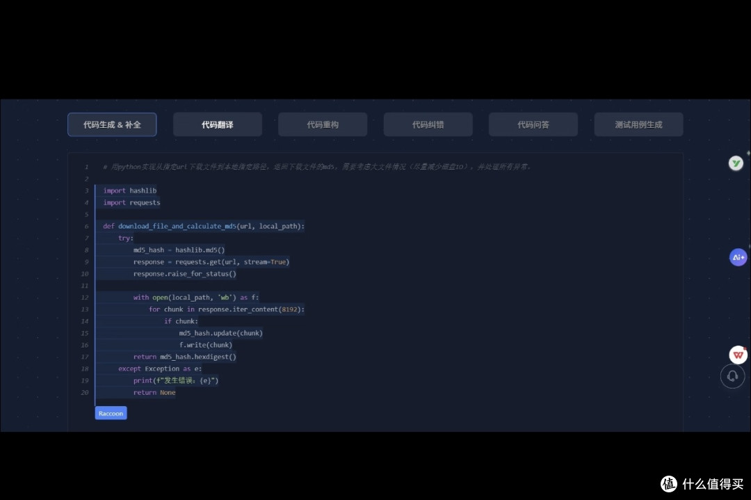Viewport: 751px width, 500px height.
Task: Open the 代码问答 tab
Action: pos(533,124)
